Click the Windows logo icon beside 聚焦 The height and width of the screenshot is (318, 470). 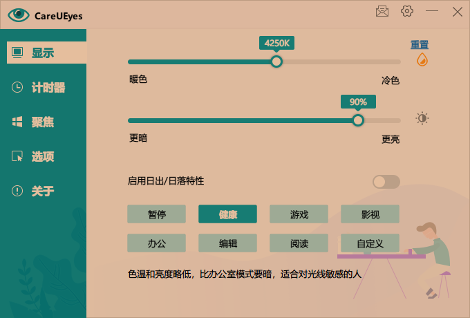pyautogui.click(x=17, y=122)
